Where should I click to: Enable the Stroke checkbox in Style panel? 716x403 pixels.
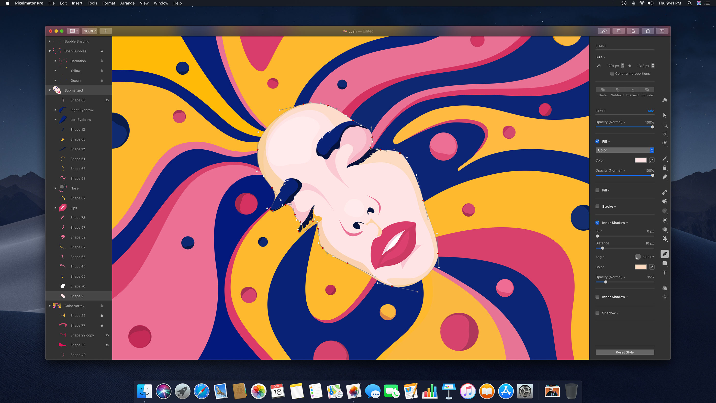598,206
